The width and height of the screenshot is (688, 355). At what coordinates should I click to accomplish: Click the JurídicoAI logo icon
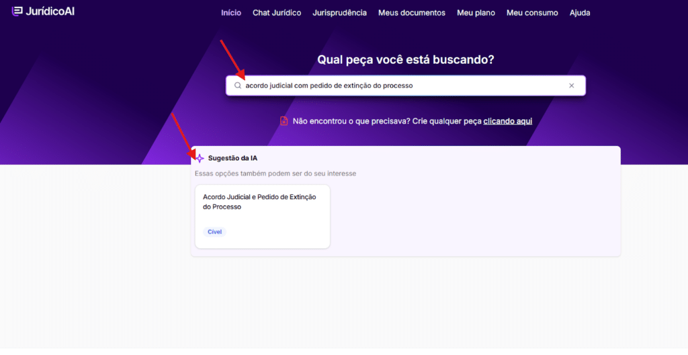click(17, 11)
